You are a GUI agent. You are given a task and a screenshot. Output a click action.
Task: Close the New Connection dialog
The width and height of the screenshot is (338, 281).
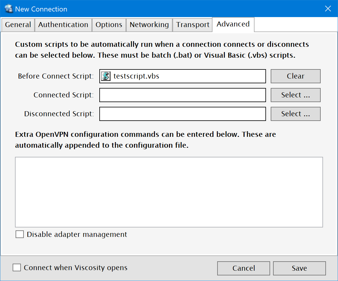click(x=328, y=9)
